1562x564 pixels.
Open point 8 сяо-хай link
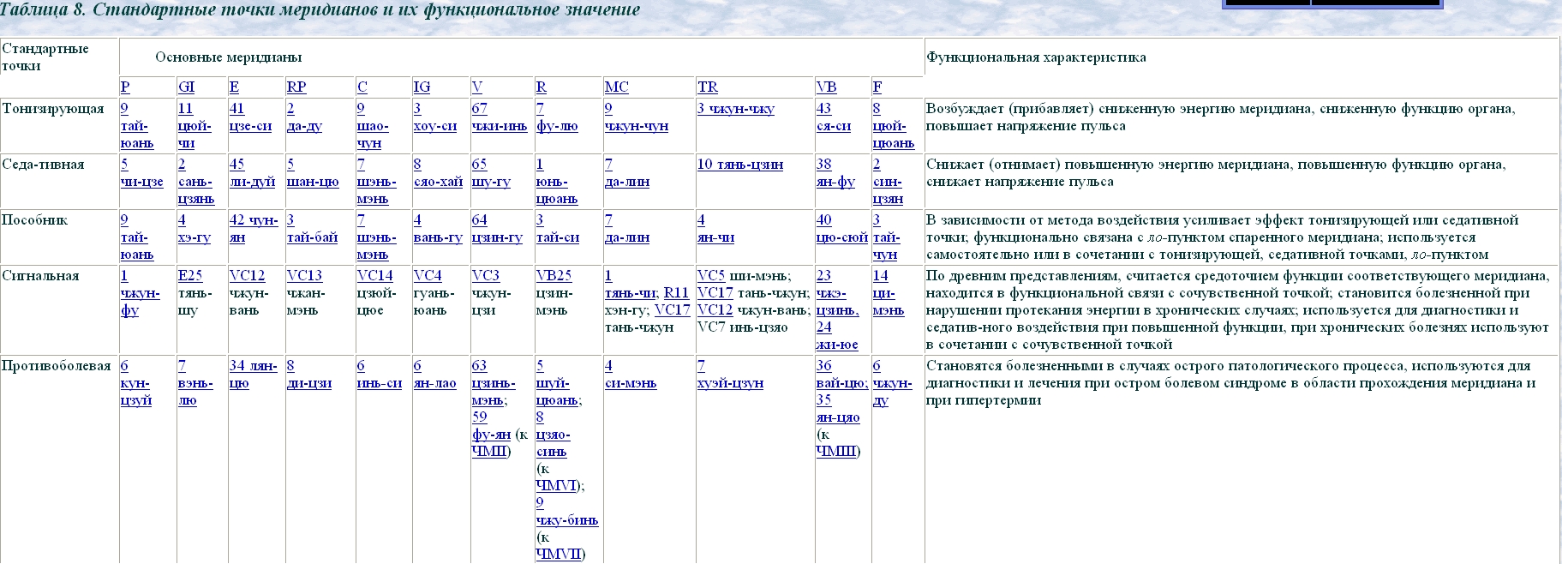(440, 173)
